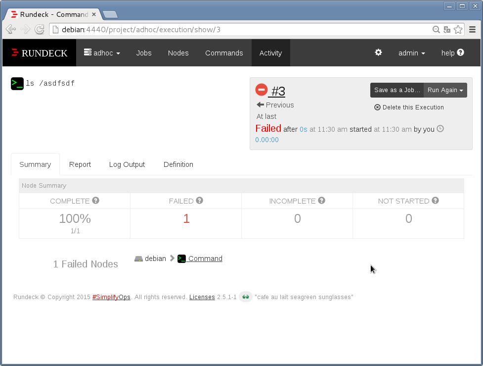
Task: Click the debian node name
Action: click(155, 259)
